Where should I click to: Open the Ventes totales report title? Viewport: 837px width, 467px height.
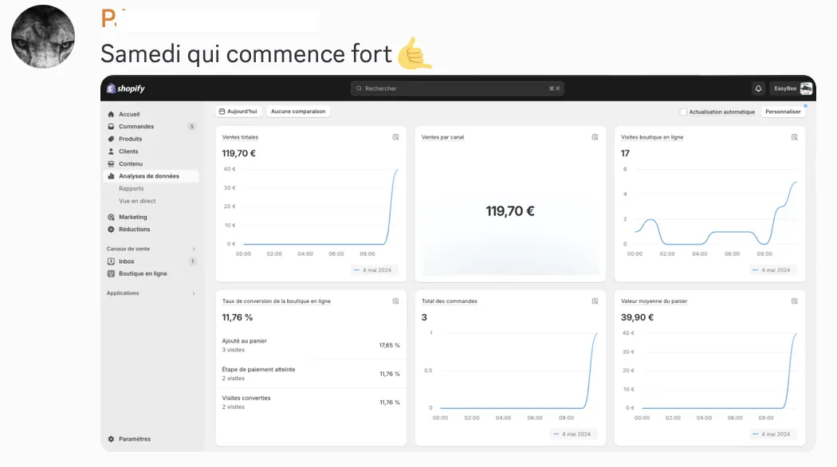[240, 137]
